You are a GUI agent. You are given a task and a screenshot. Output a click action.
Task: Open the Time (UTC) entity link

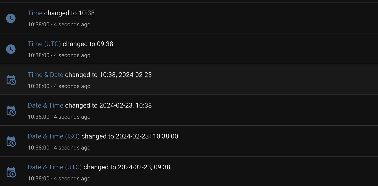(x=44, y=44)
